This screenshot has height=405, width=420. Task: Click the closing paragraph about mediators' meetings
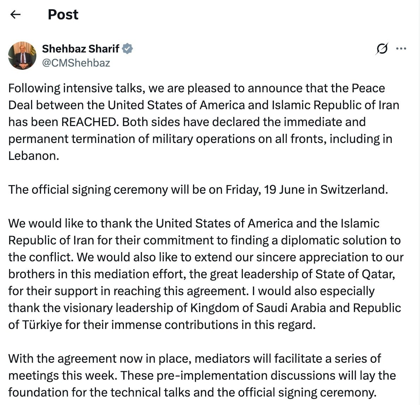[x=202, y=375]
